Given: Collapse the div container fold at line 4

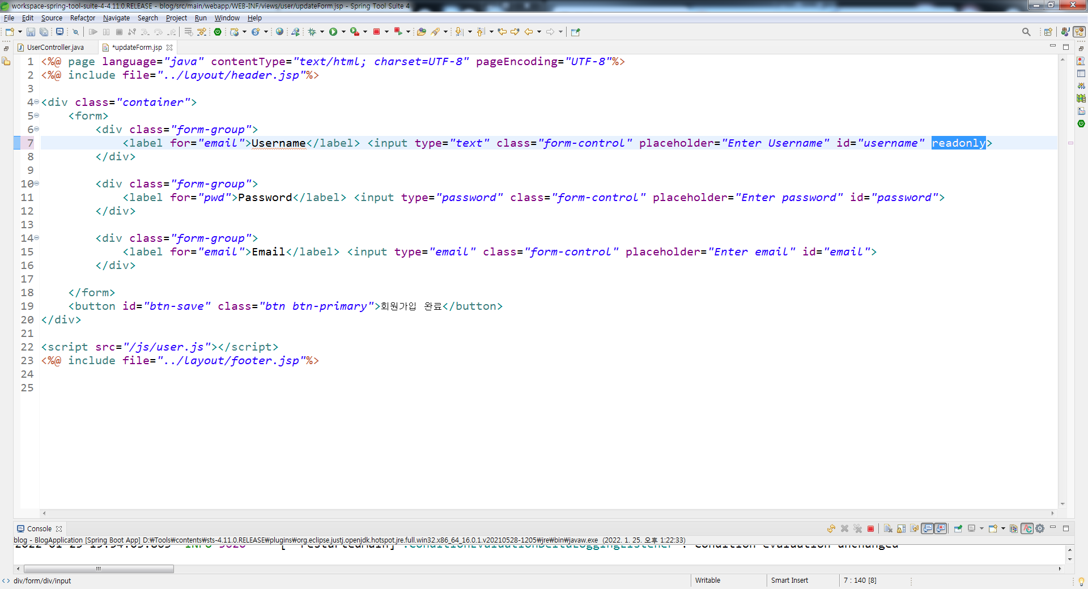Looking at the screenshot, I should (37, 102).
